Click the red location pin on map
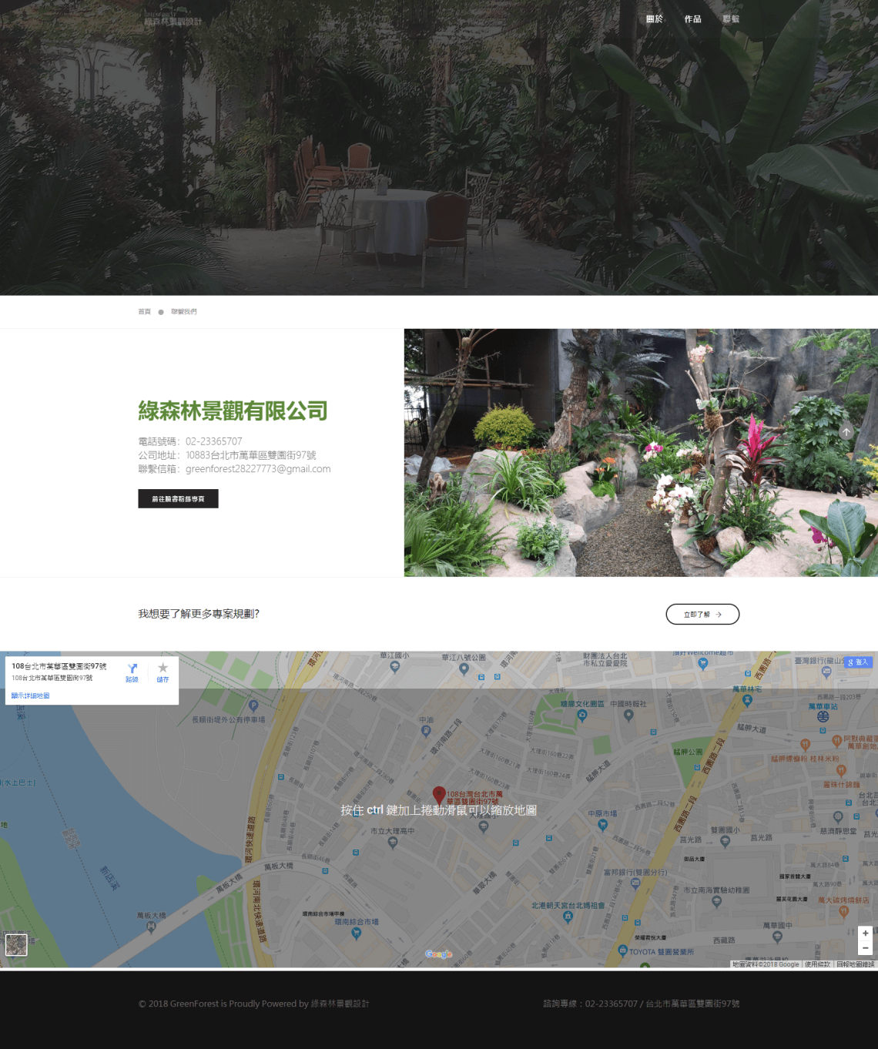Screen dimensions: 878x1049 438,795
